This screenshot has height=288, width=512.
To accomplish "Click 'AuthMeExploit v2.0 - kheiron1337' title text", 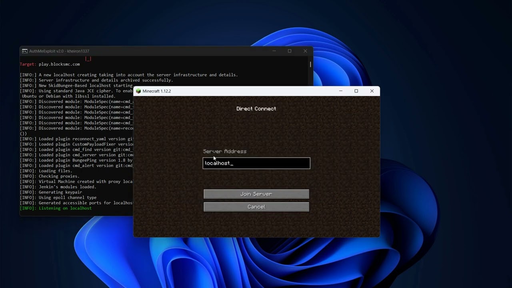I will (x=59, y=51).
